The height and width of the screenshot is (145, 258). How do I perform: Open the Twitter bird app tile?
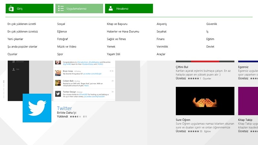point(37,108)
